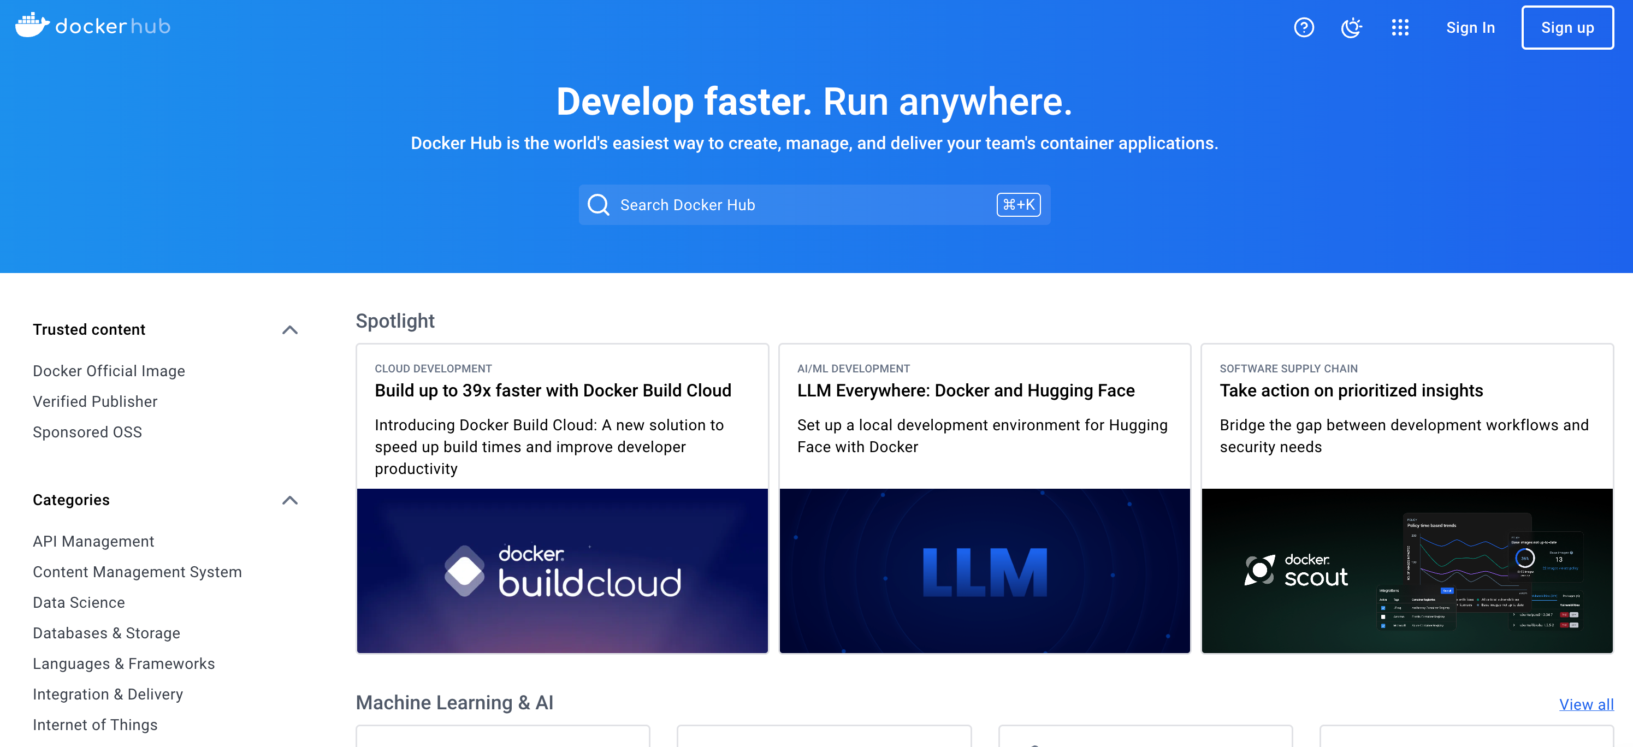Open Take action on prioritized insights title
This screenshot has width=1633, height=747.
coord(1351,390)
